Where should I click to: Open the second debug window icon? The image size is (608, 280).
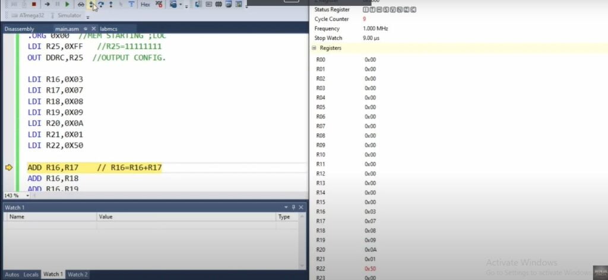tap(209, 4)
